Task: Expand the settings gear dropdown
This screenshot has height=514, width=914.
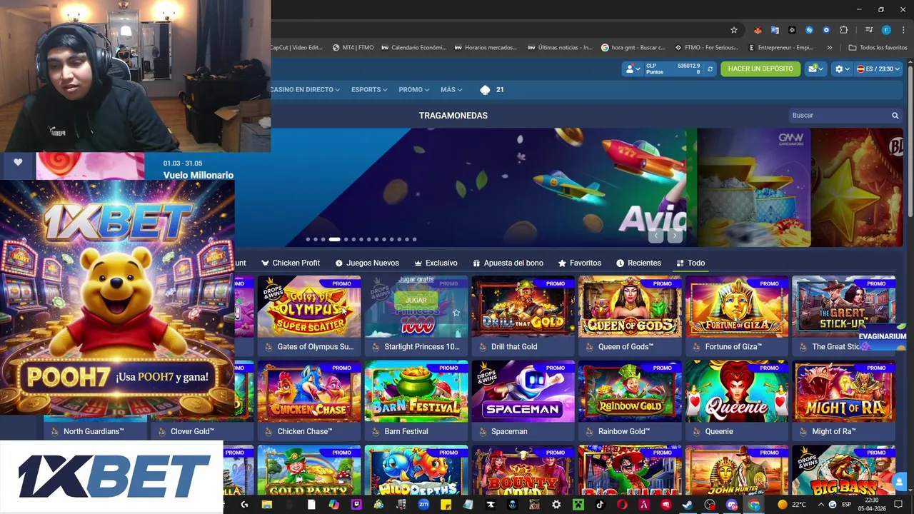Action: coord(843,69)
